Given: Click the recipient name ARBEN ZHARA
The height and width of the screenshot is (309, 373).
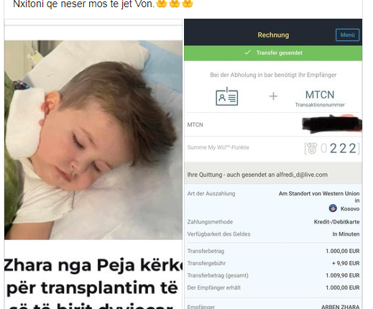Looking at the screenshot, I should tap(340, 307).
